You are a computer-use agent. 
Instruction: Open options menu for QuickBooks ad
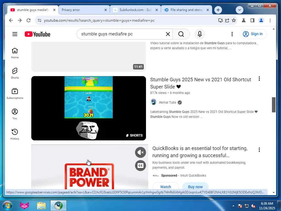[x=259, y=150]
